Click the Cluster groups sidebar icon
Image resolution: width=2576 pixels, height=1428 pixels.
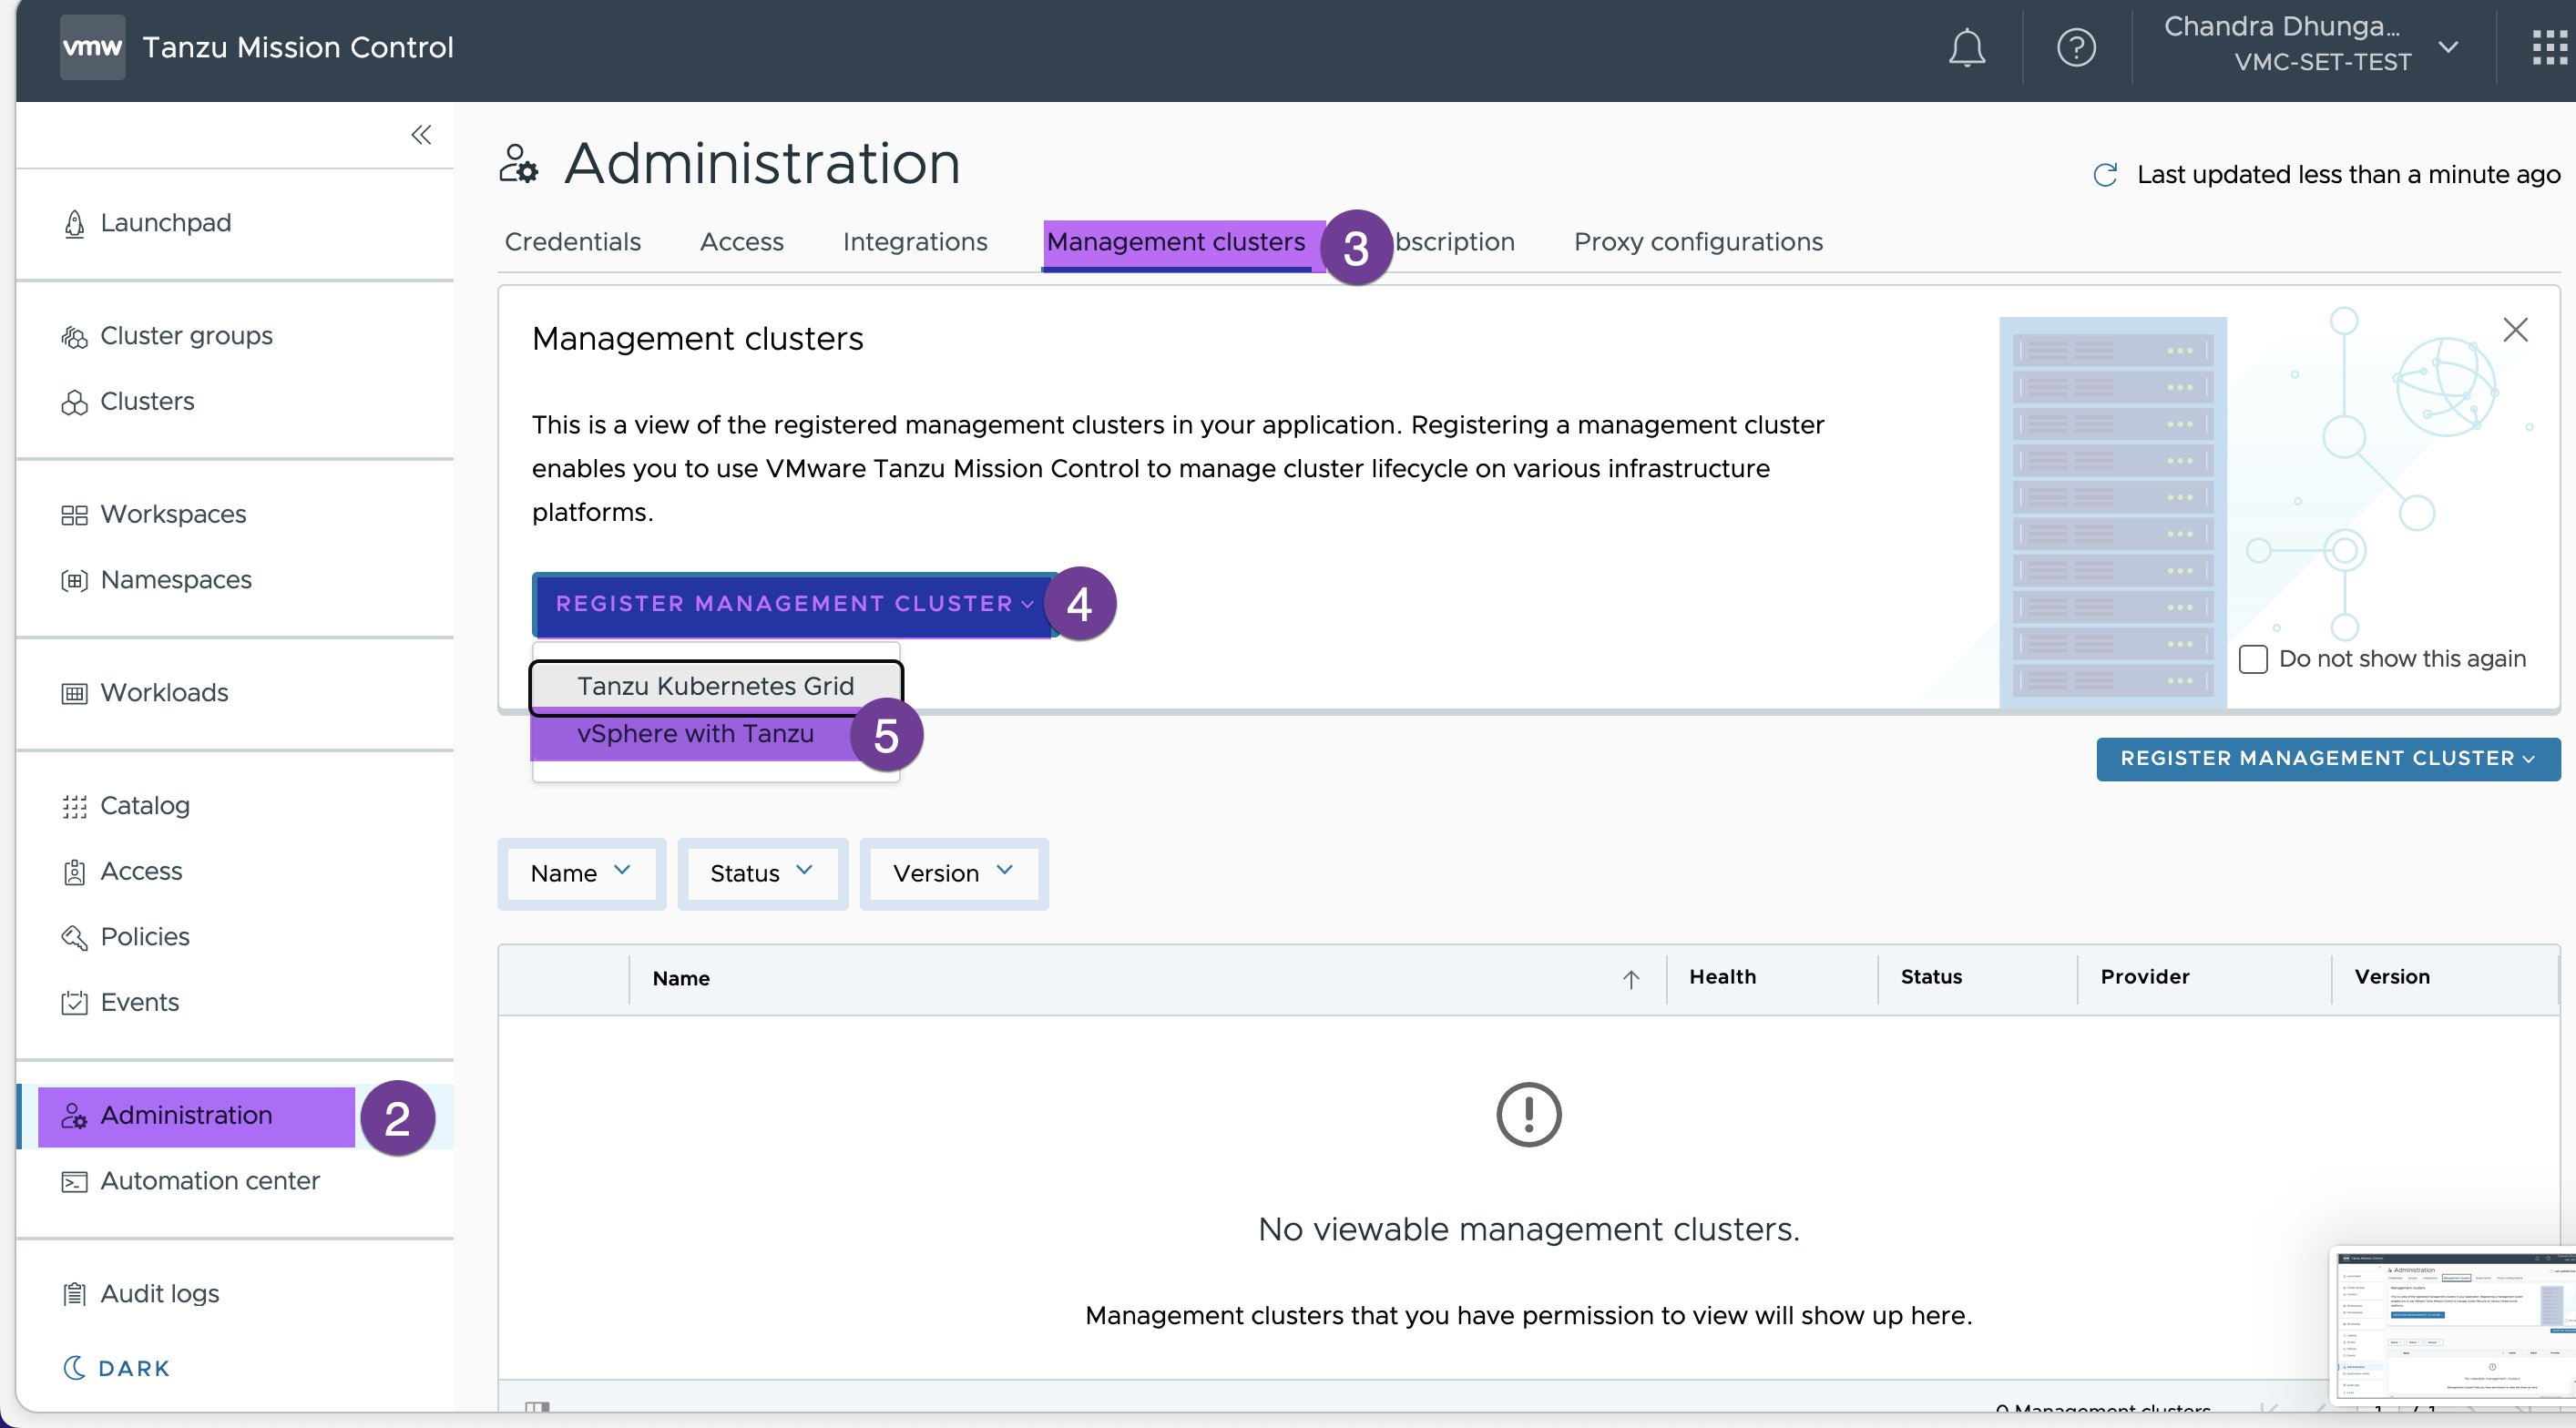tap(72, 334)
